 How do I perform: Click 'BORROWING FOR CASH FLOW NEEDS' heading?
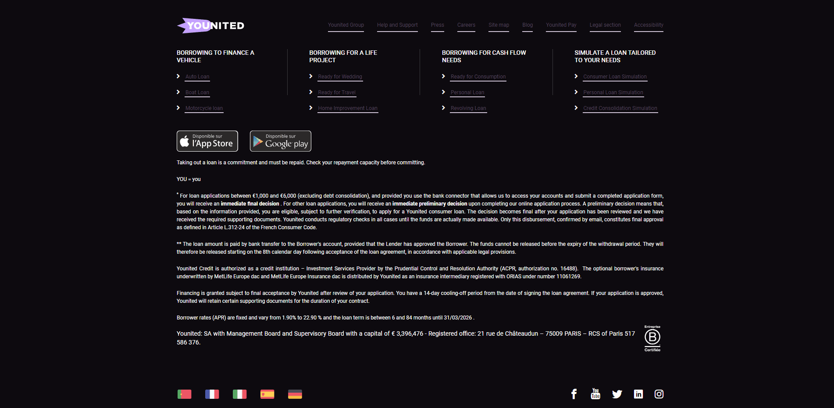pos(484,56)
